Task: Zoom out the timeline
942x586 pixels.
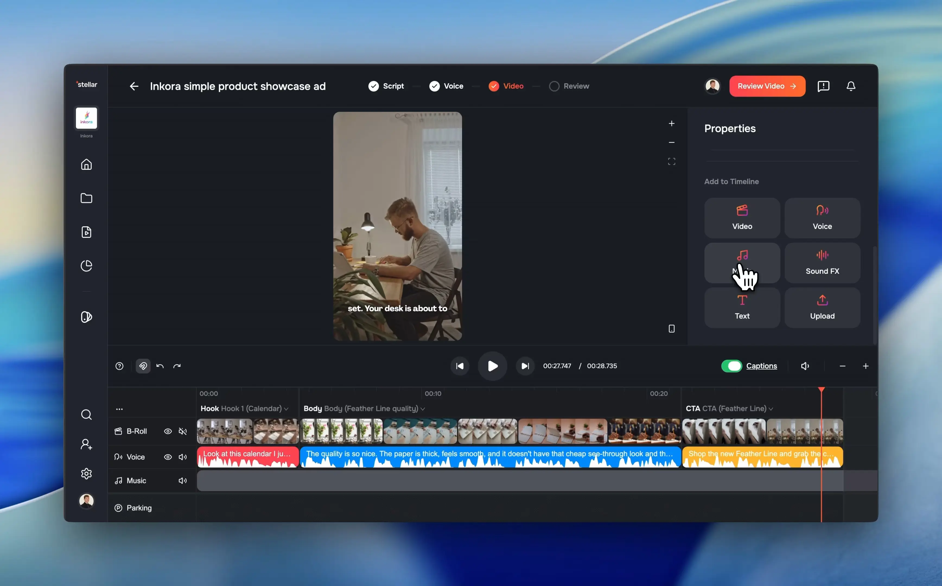Action: point(842,366)
